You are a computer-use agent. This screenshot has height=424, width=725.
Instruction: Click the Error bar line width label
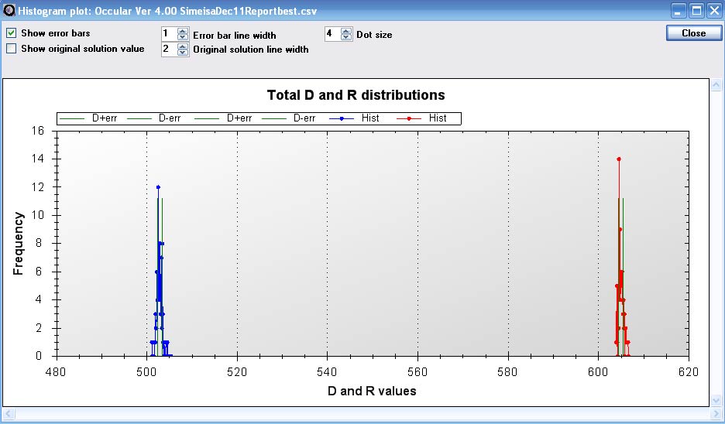click(x=235, y=36)
